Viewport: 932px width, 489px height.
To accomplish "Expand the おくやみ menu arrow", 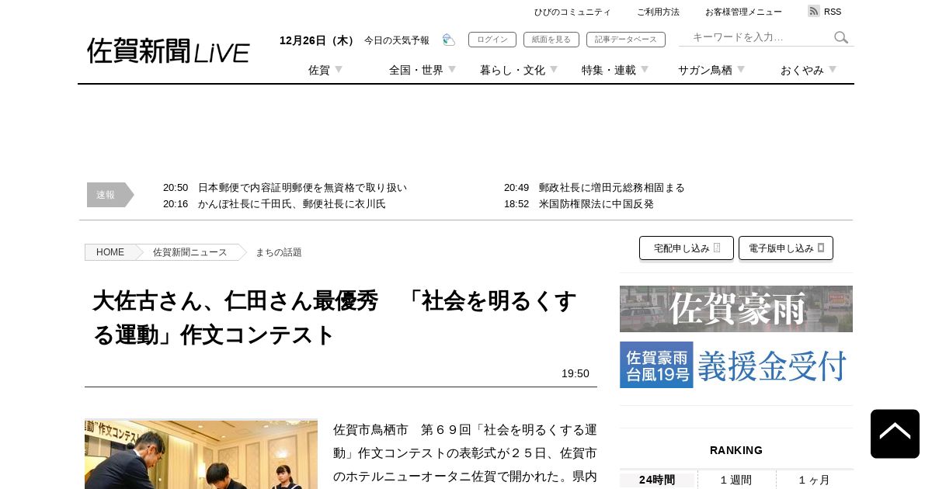I will pyautogui.click(x=833, y=70).
